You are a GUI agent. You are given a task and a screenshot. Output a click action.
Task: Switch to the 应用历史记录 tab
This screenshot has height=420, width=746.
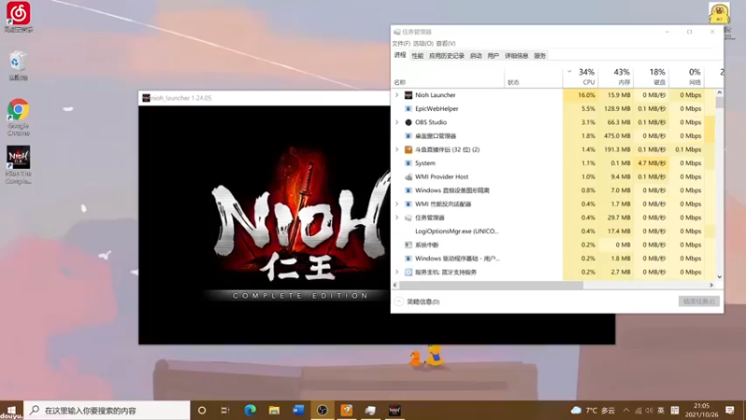pos(447,56)
